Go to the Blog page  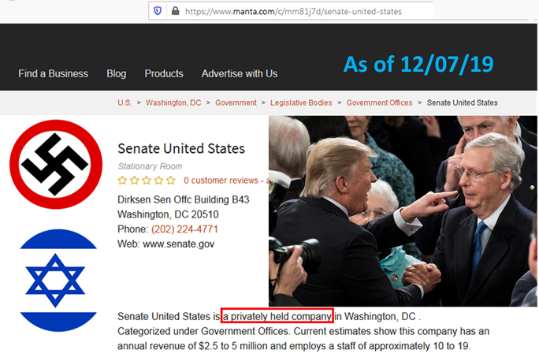(116, 73)
